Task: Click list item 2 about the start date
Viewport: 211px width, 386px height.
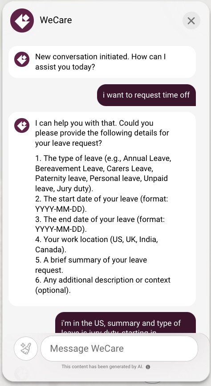Action: click(101, 204)
